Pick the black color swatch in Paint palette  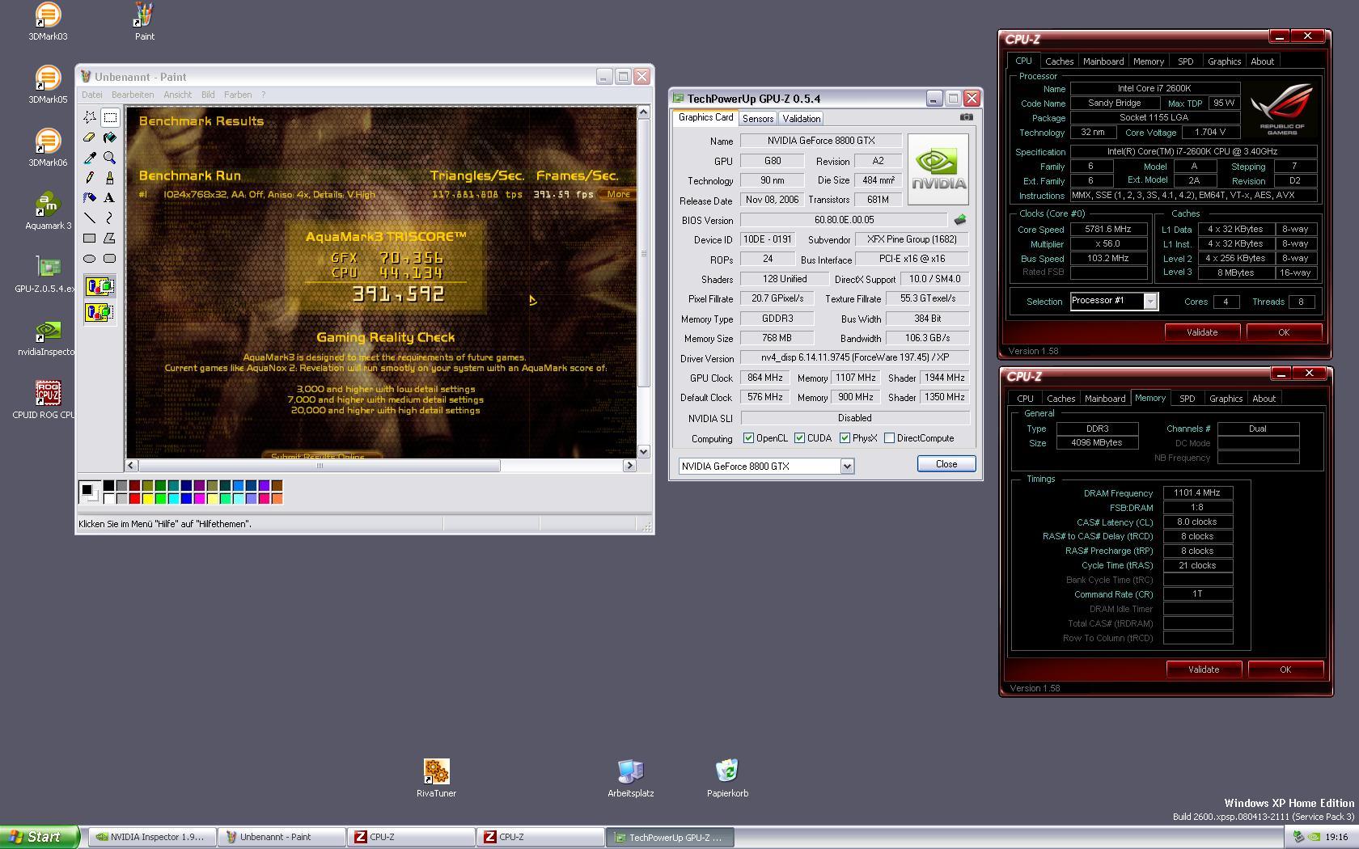109,485
